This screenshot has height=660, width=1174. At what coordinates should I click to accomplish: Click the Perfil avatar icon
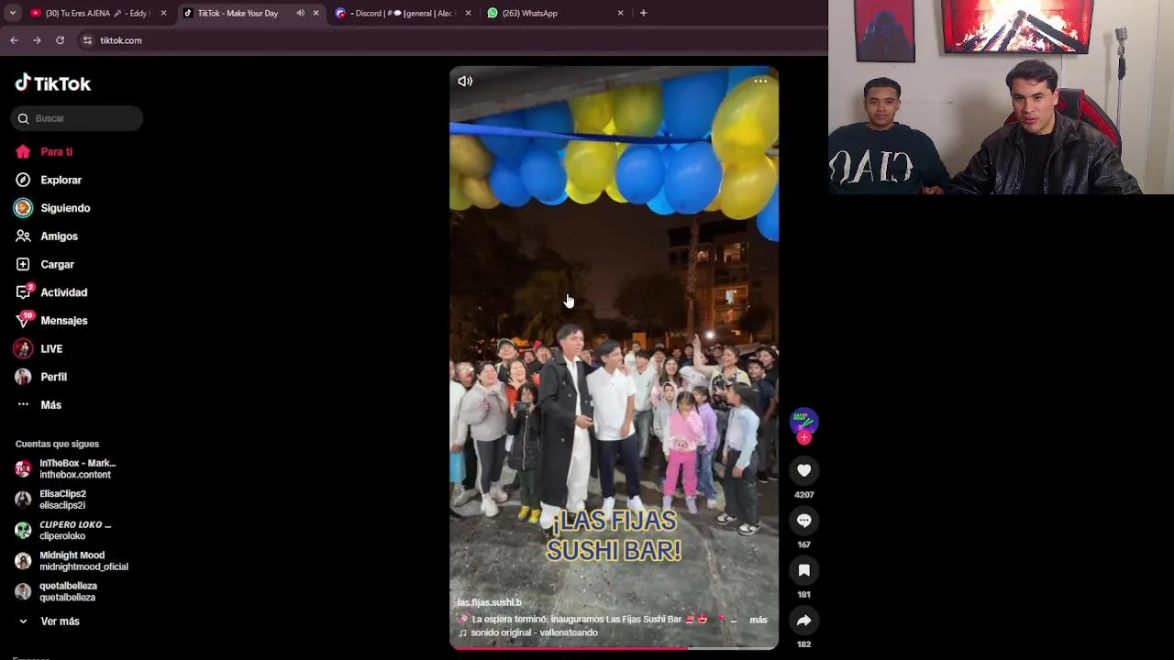click(x=23, y=377)
